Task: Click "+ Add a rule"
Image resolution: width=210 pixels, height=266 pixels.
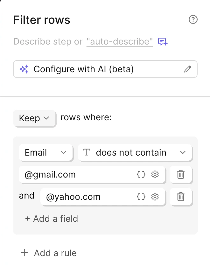Action: [49, 253]
